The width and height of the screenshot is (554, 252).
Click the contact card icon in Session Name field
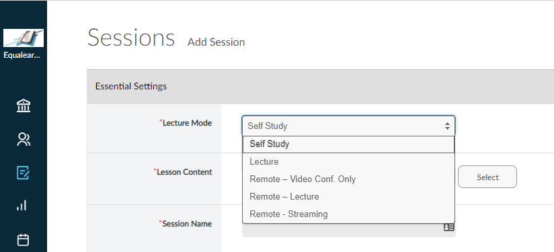click(x=448, y=227)
